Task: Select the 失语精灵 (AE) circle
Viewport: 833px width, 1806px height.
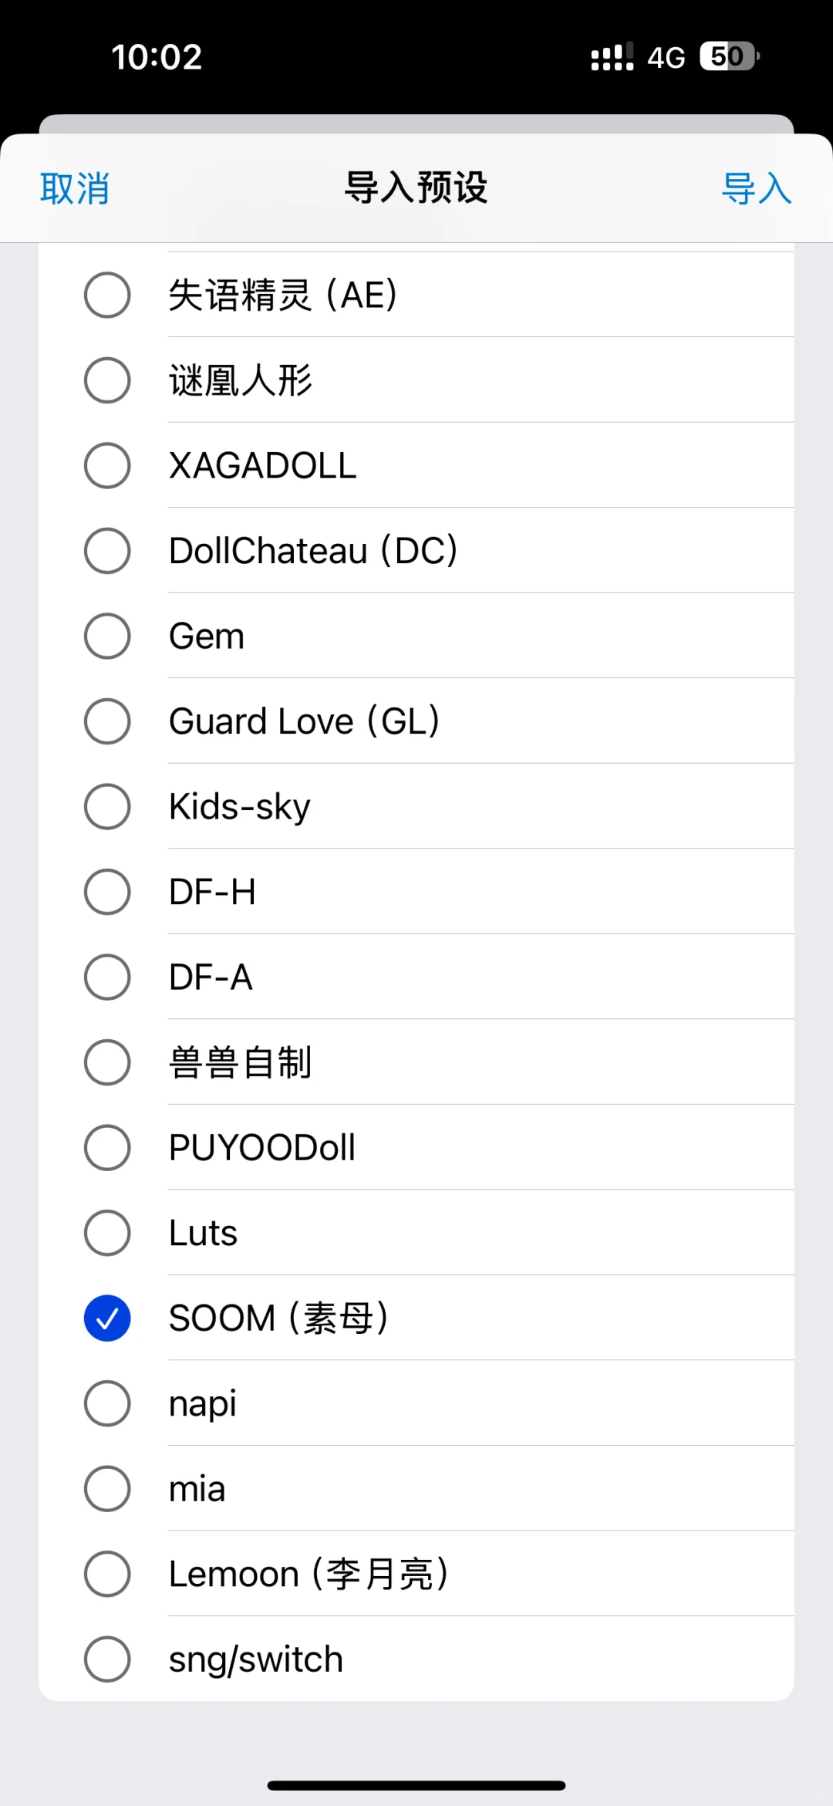Action: click(x=107, y=295)
